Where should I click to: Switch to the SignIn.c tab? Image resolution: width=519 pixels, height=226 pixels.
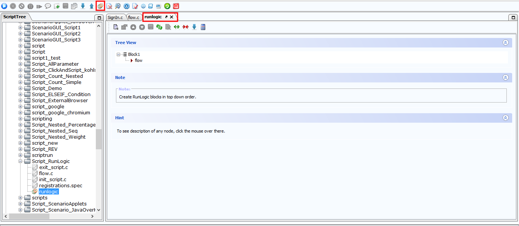coord(115,17)
